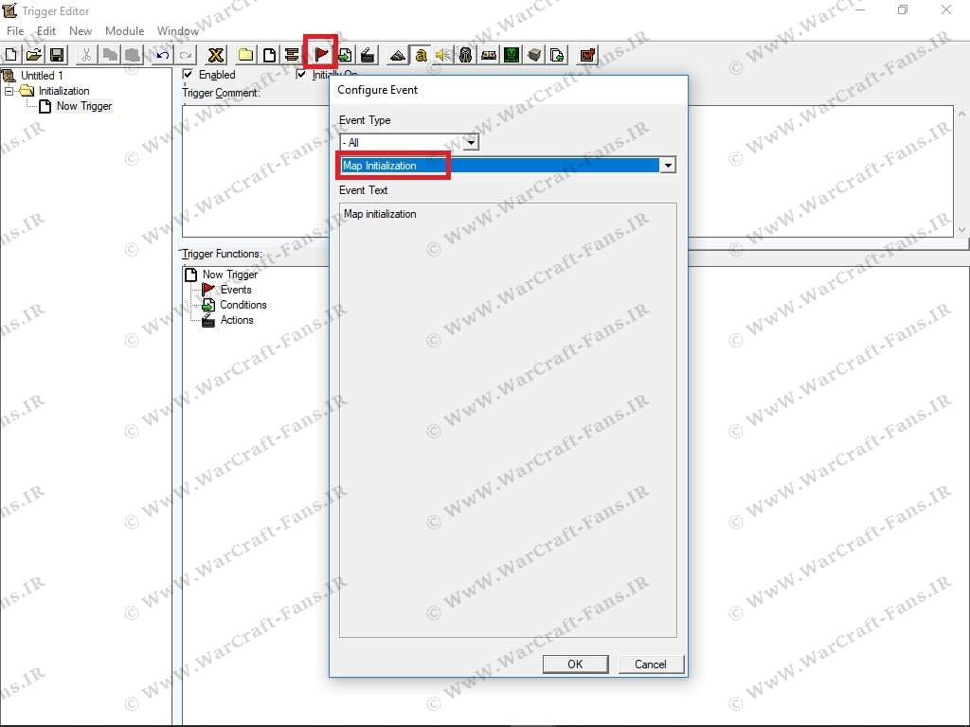Image resolution: width=970 pixels, height=727 pixels.
Task: Click the Trigger Comment scroll down arrow
Action: coord(961,229)
